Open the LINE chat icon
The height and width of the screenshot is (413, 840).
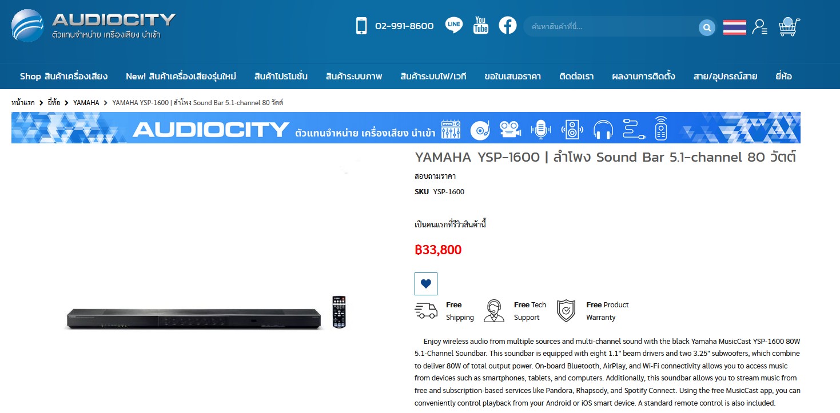click(454, 25)
